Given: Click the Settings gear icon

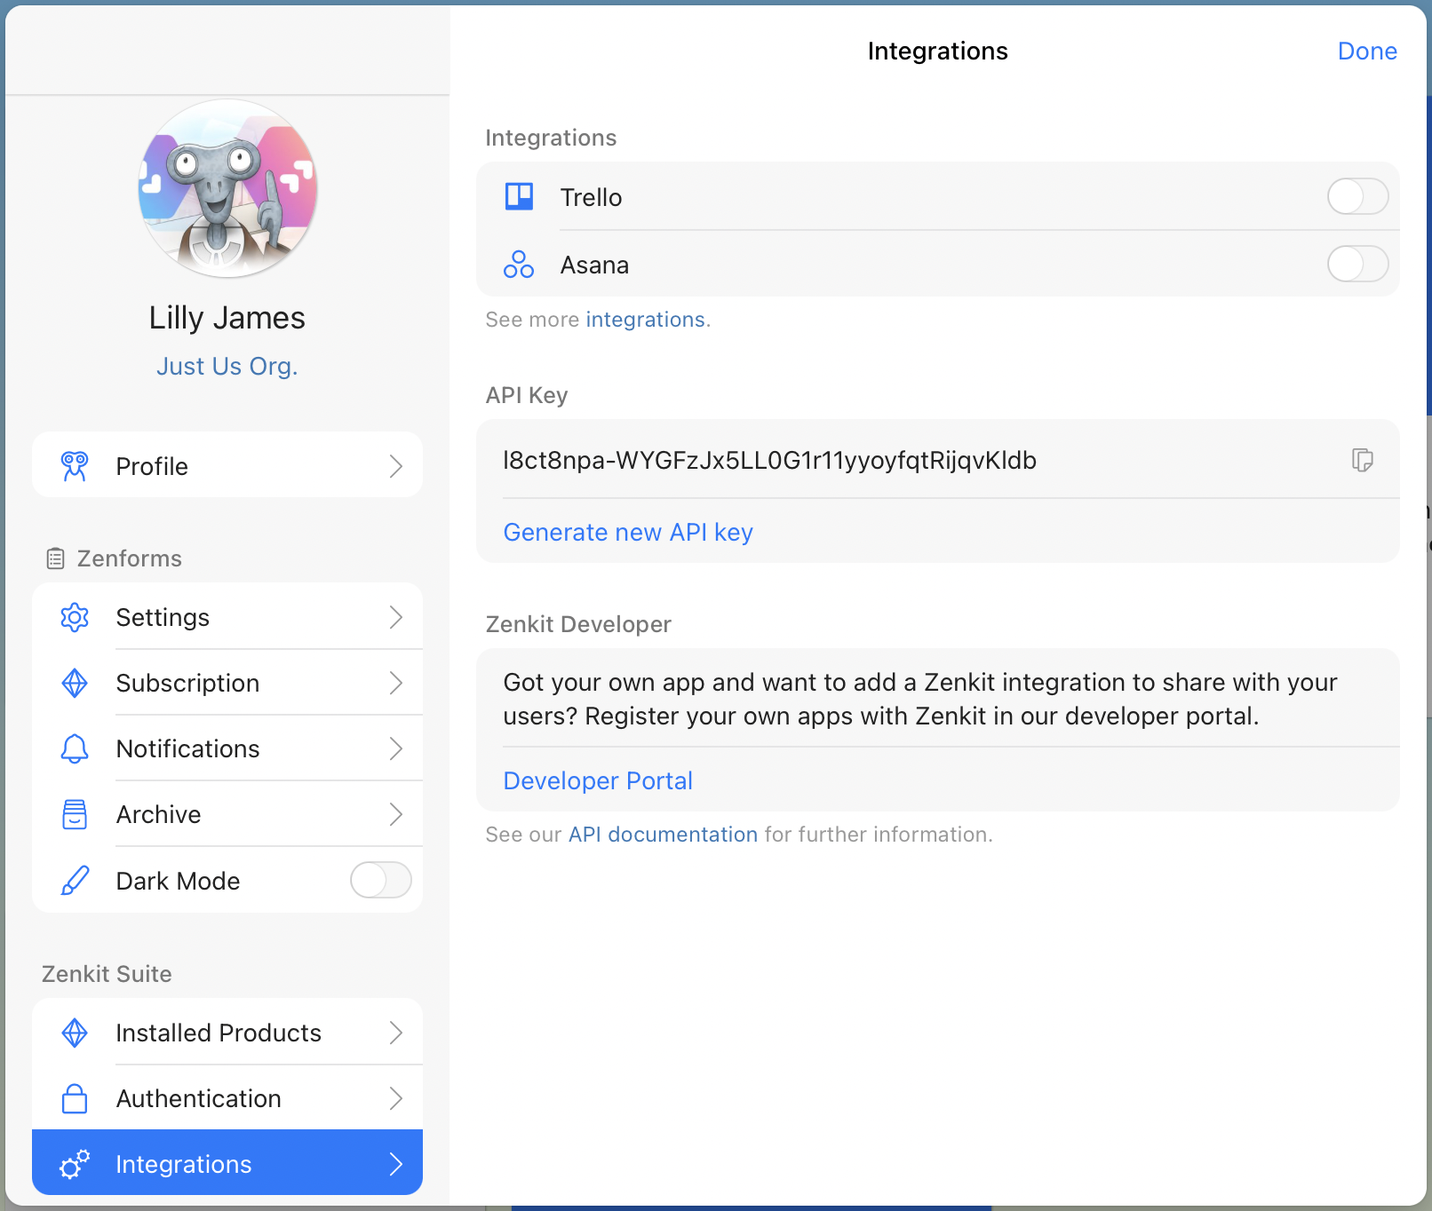Looking at the screenshot, I should coord(75,616).
